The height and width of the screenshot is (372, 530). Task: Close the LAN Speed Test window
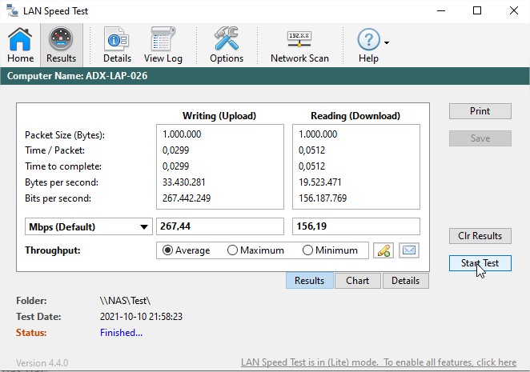click(514, 10)
